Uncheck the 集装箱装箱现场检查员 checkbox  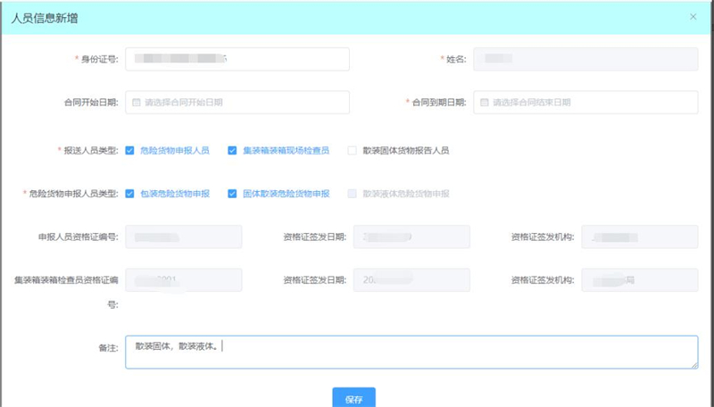click(233, 151)
